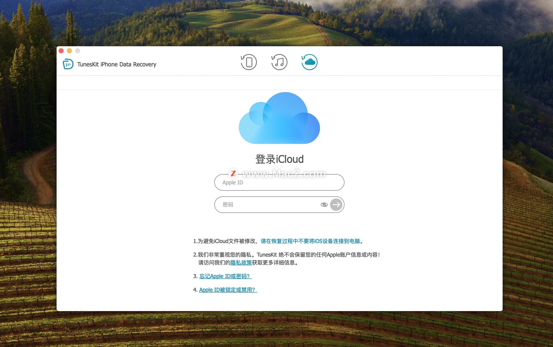The image size is (553, 347).
Task: Click the TunesKit iPhone Data Recovery title
Action: 117,64
